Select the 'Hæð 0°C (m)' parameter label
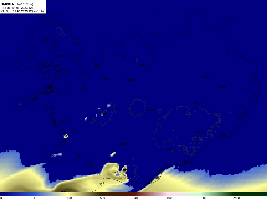The width and height of the screenshot is (267, 200). [x=24, y=4]
